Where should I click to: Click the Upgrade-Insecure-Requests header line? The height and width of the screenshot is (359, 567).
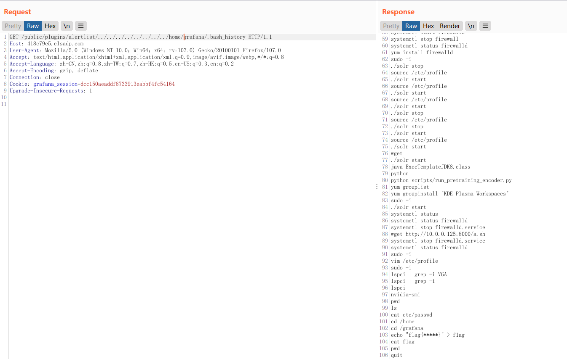click(51, 91)
